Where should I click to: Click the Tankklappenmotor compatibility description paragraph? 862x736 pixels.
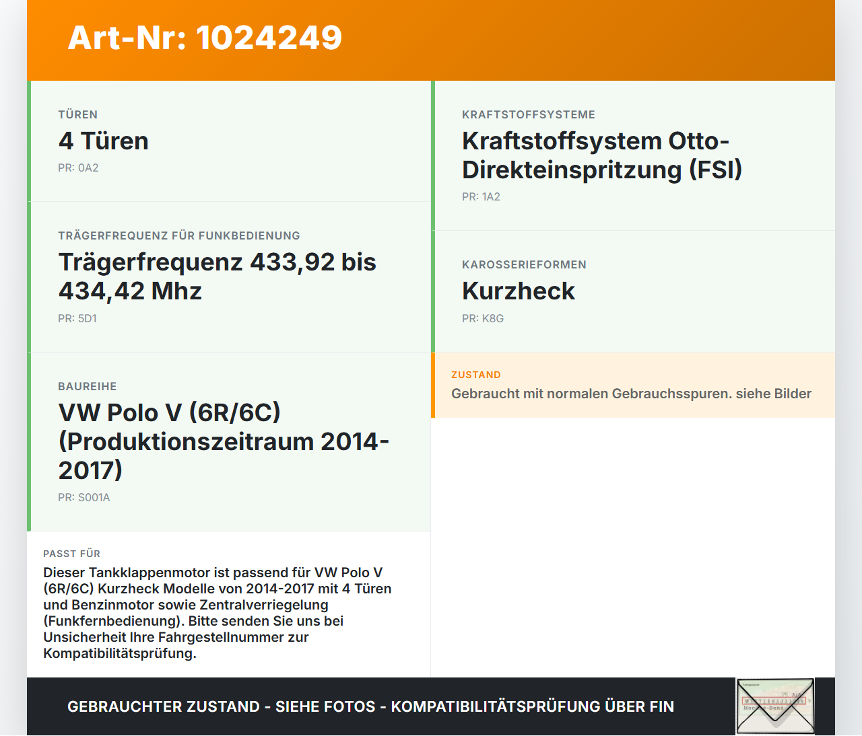[x=218, y=613]
